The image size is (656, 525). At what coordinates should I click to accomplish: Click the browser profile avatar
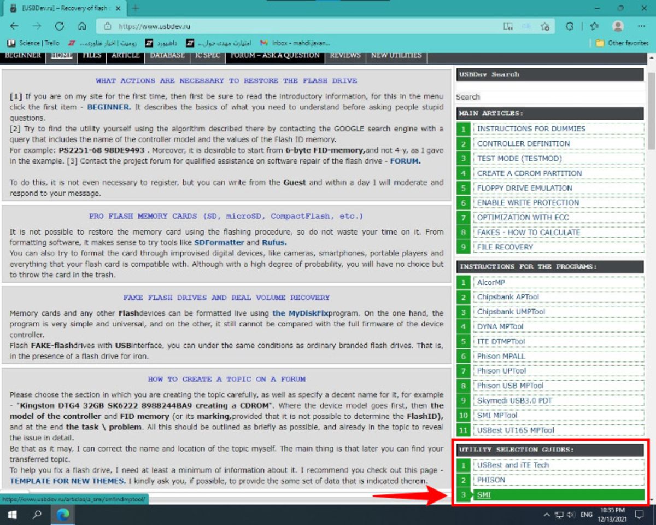618,26
